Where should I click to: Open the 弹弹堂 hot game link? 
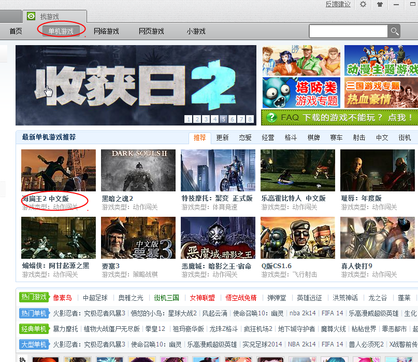tap(277, 298)
